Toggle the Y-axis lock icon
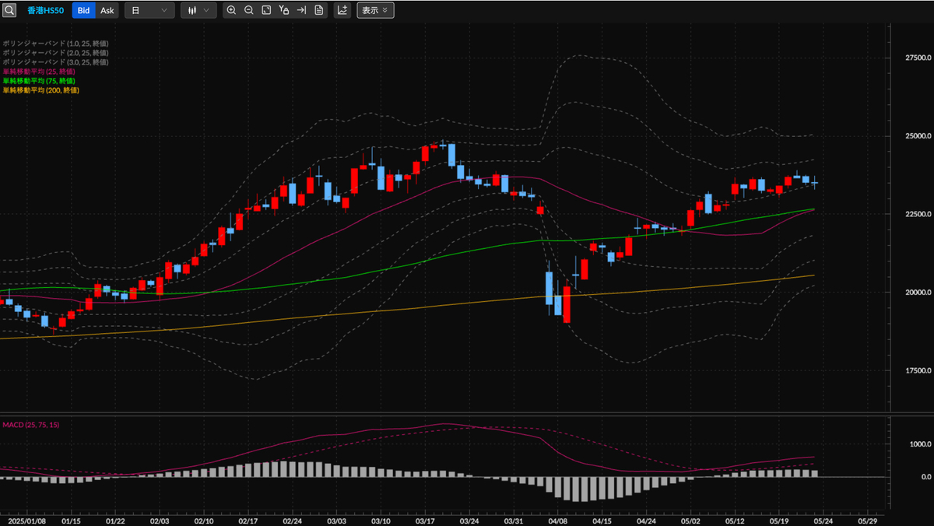Screen dimensions: 934x526 tap(284, 10)
